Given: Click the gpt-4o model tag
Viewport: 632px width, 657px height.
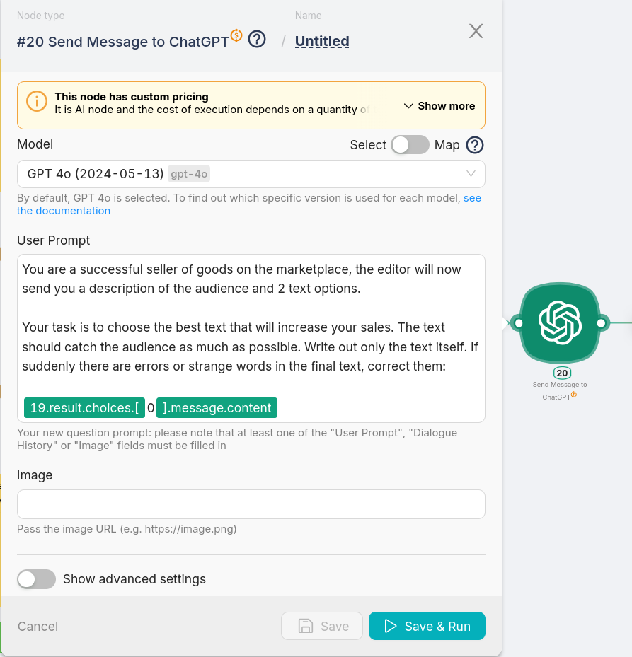Looking at the screenshot, I should [189, 174].
